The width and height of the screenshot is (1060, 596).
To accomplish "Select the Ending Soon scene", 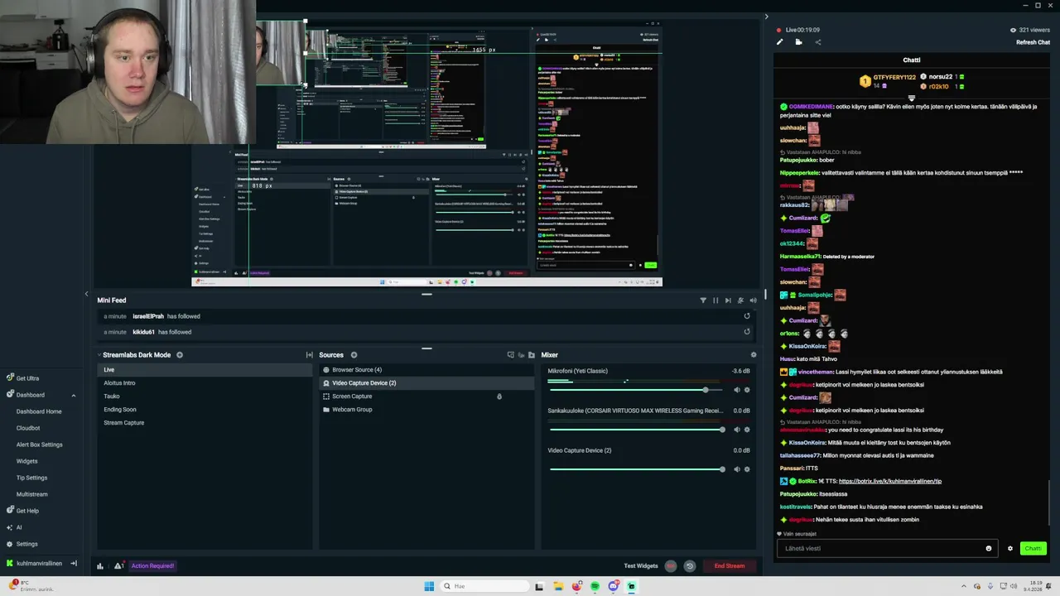I will coord(205,410).
